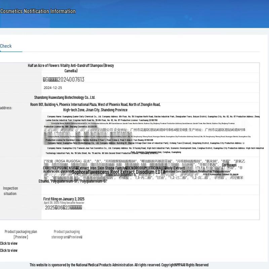Click Guangdong Quaker Daily Chemical manufacturer entry
The image size is (269, 269).
(x=153, y=118)
